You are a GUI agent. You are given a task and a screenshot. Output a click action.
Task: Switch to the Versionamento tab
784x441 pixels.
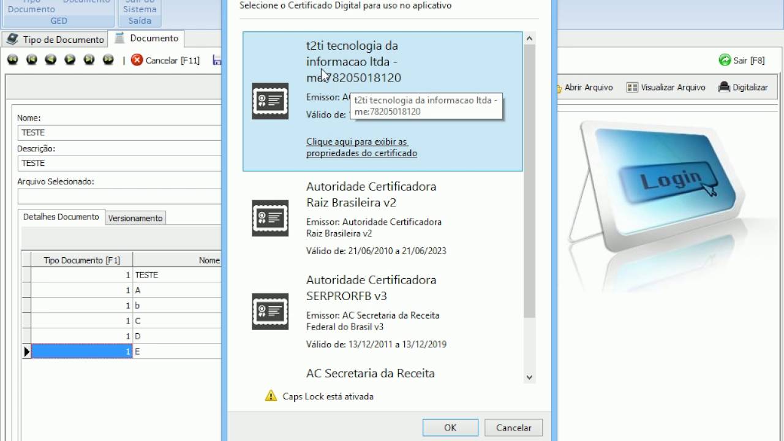(x=135, y=218)
